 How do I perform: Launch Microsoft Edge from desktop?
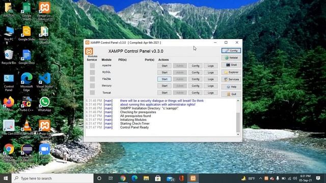26,82
